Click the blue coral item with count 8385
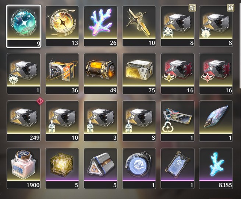The width and height of the screenshot is (241, 199). click(x=216, y=168)
